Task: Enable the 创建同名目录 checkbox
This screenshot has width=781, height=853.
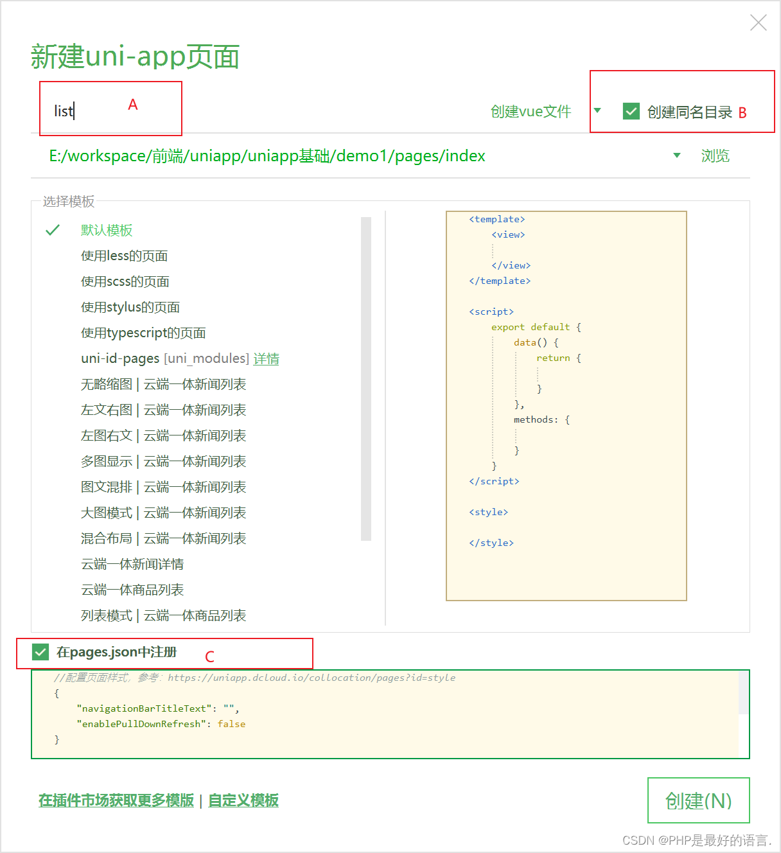Action: pos(631,111)
